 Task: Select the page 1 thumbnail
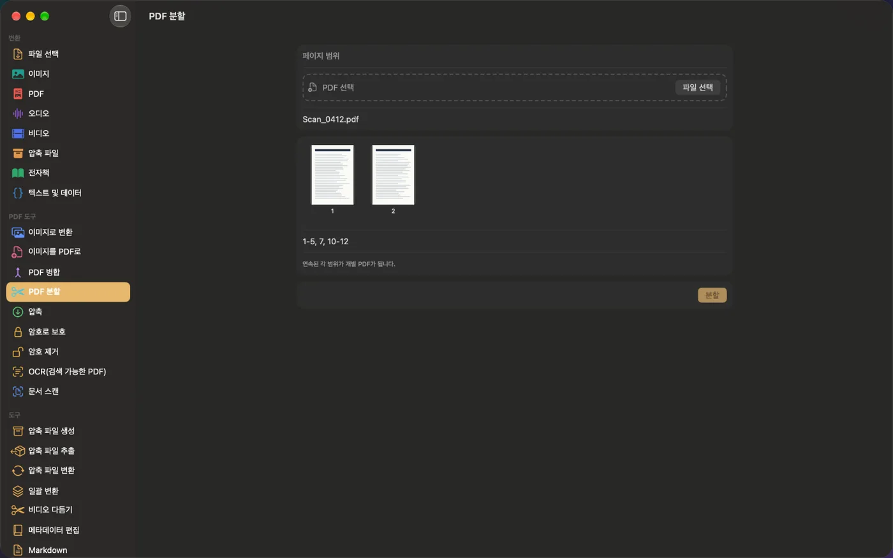[x=332, y=175]
